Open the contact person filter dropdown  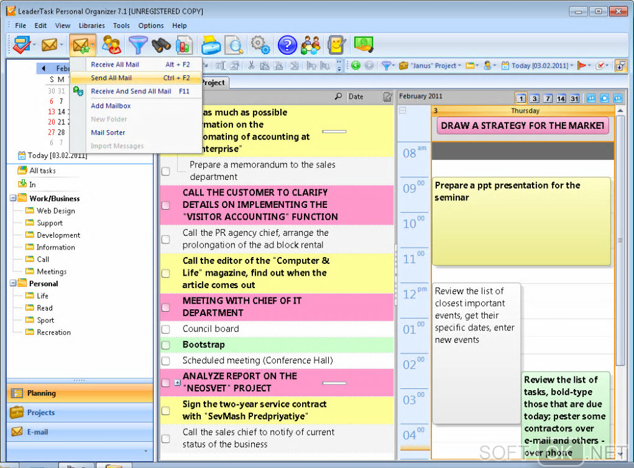pyautogui.click(x=490, y=65)
